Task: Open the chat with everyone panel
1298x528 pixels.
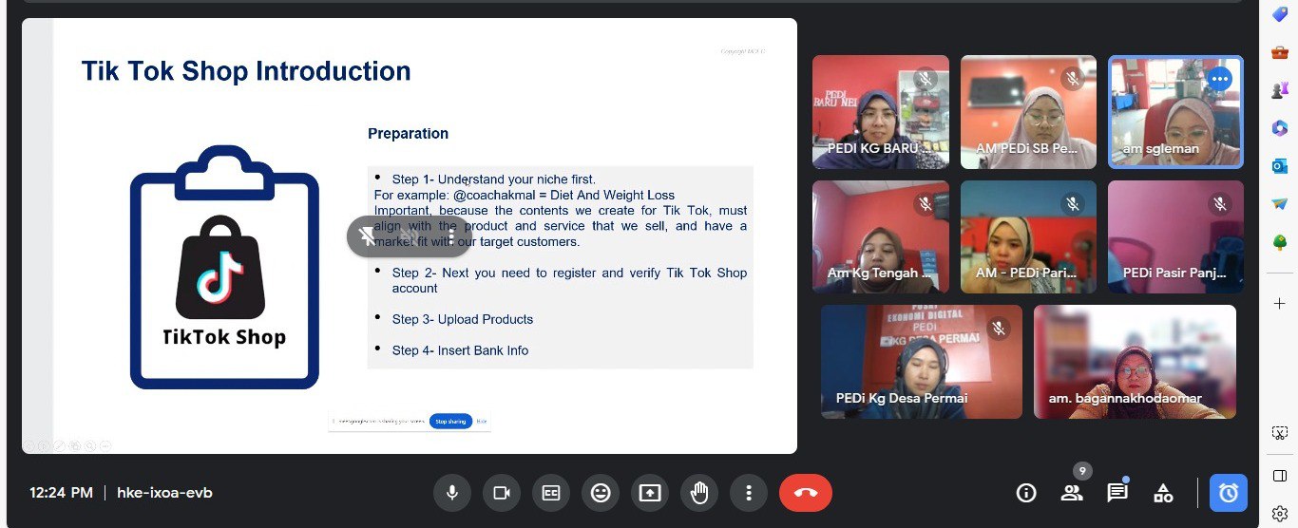Action: [x=1117, y=493]
